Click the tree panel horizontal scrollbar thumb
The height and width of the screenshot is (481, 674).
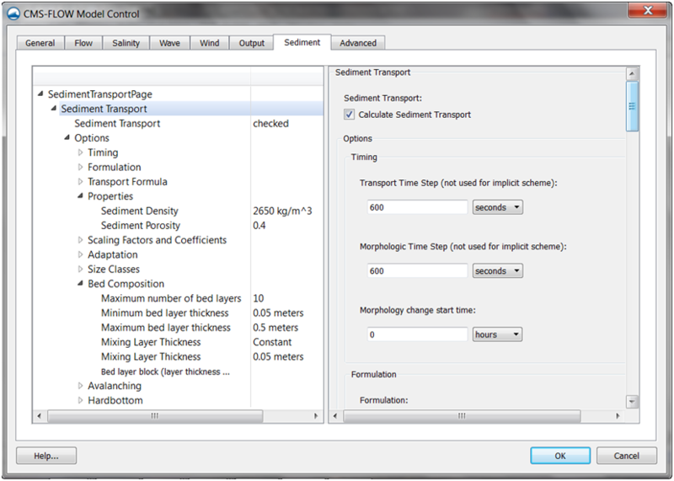click(x=155, y=415)
